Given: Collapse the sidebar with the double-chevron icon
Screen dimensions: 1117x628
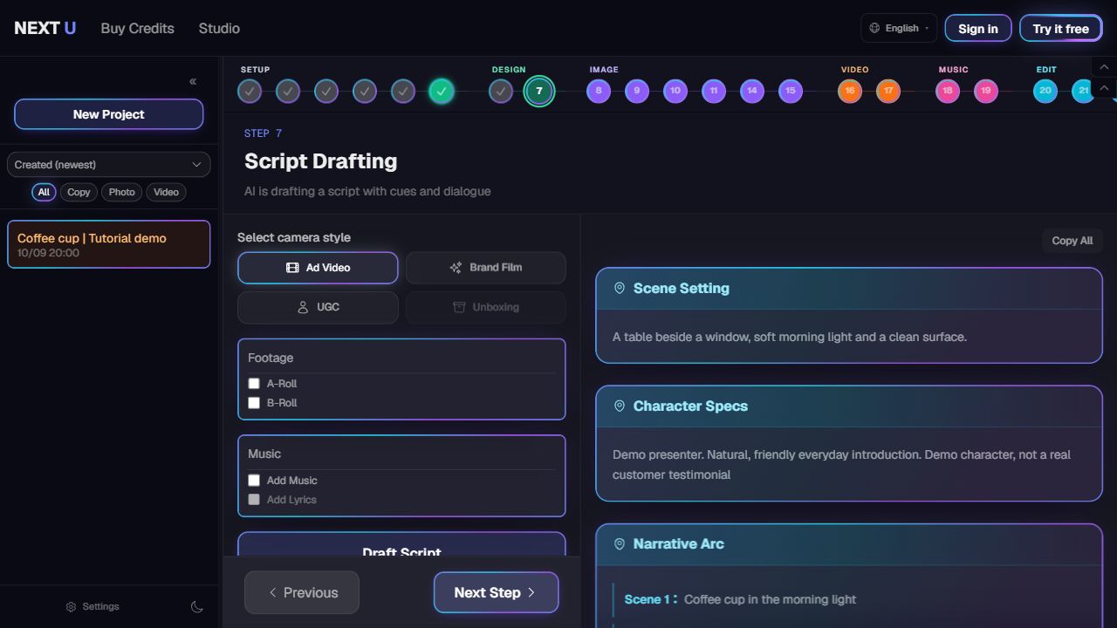Looking at the screenshot, I should click(193, 82).
